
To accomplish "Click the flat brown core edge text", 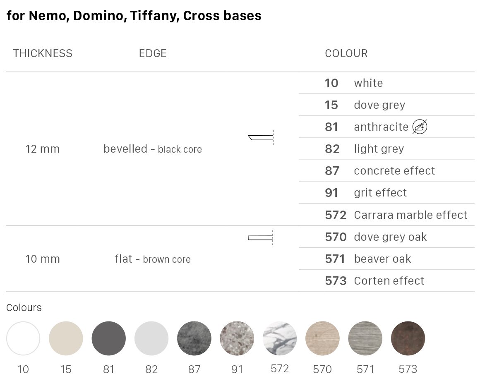I will [152, 259].
